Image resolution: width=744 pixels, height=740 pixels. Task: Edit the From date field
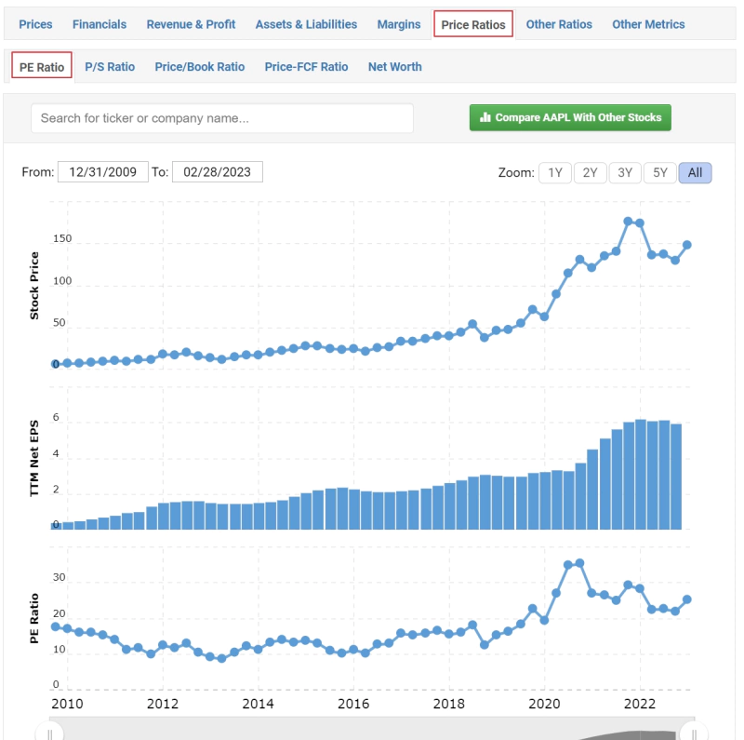[x=103, y=172]
